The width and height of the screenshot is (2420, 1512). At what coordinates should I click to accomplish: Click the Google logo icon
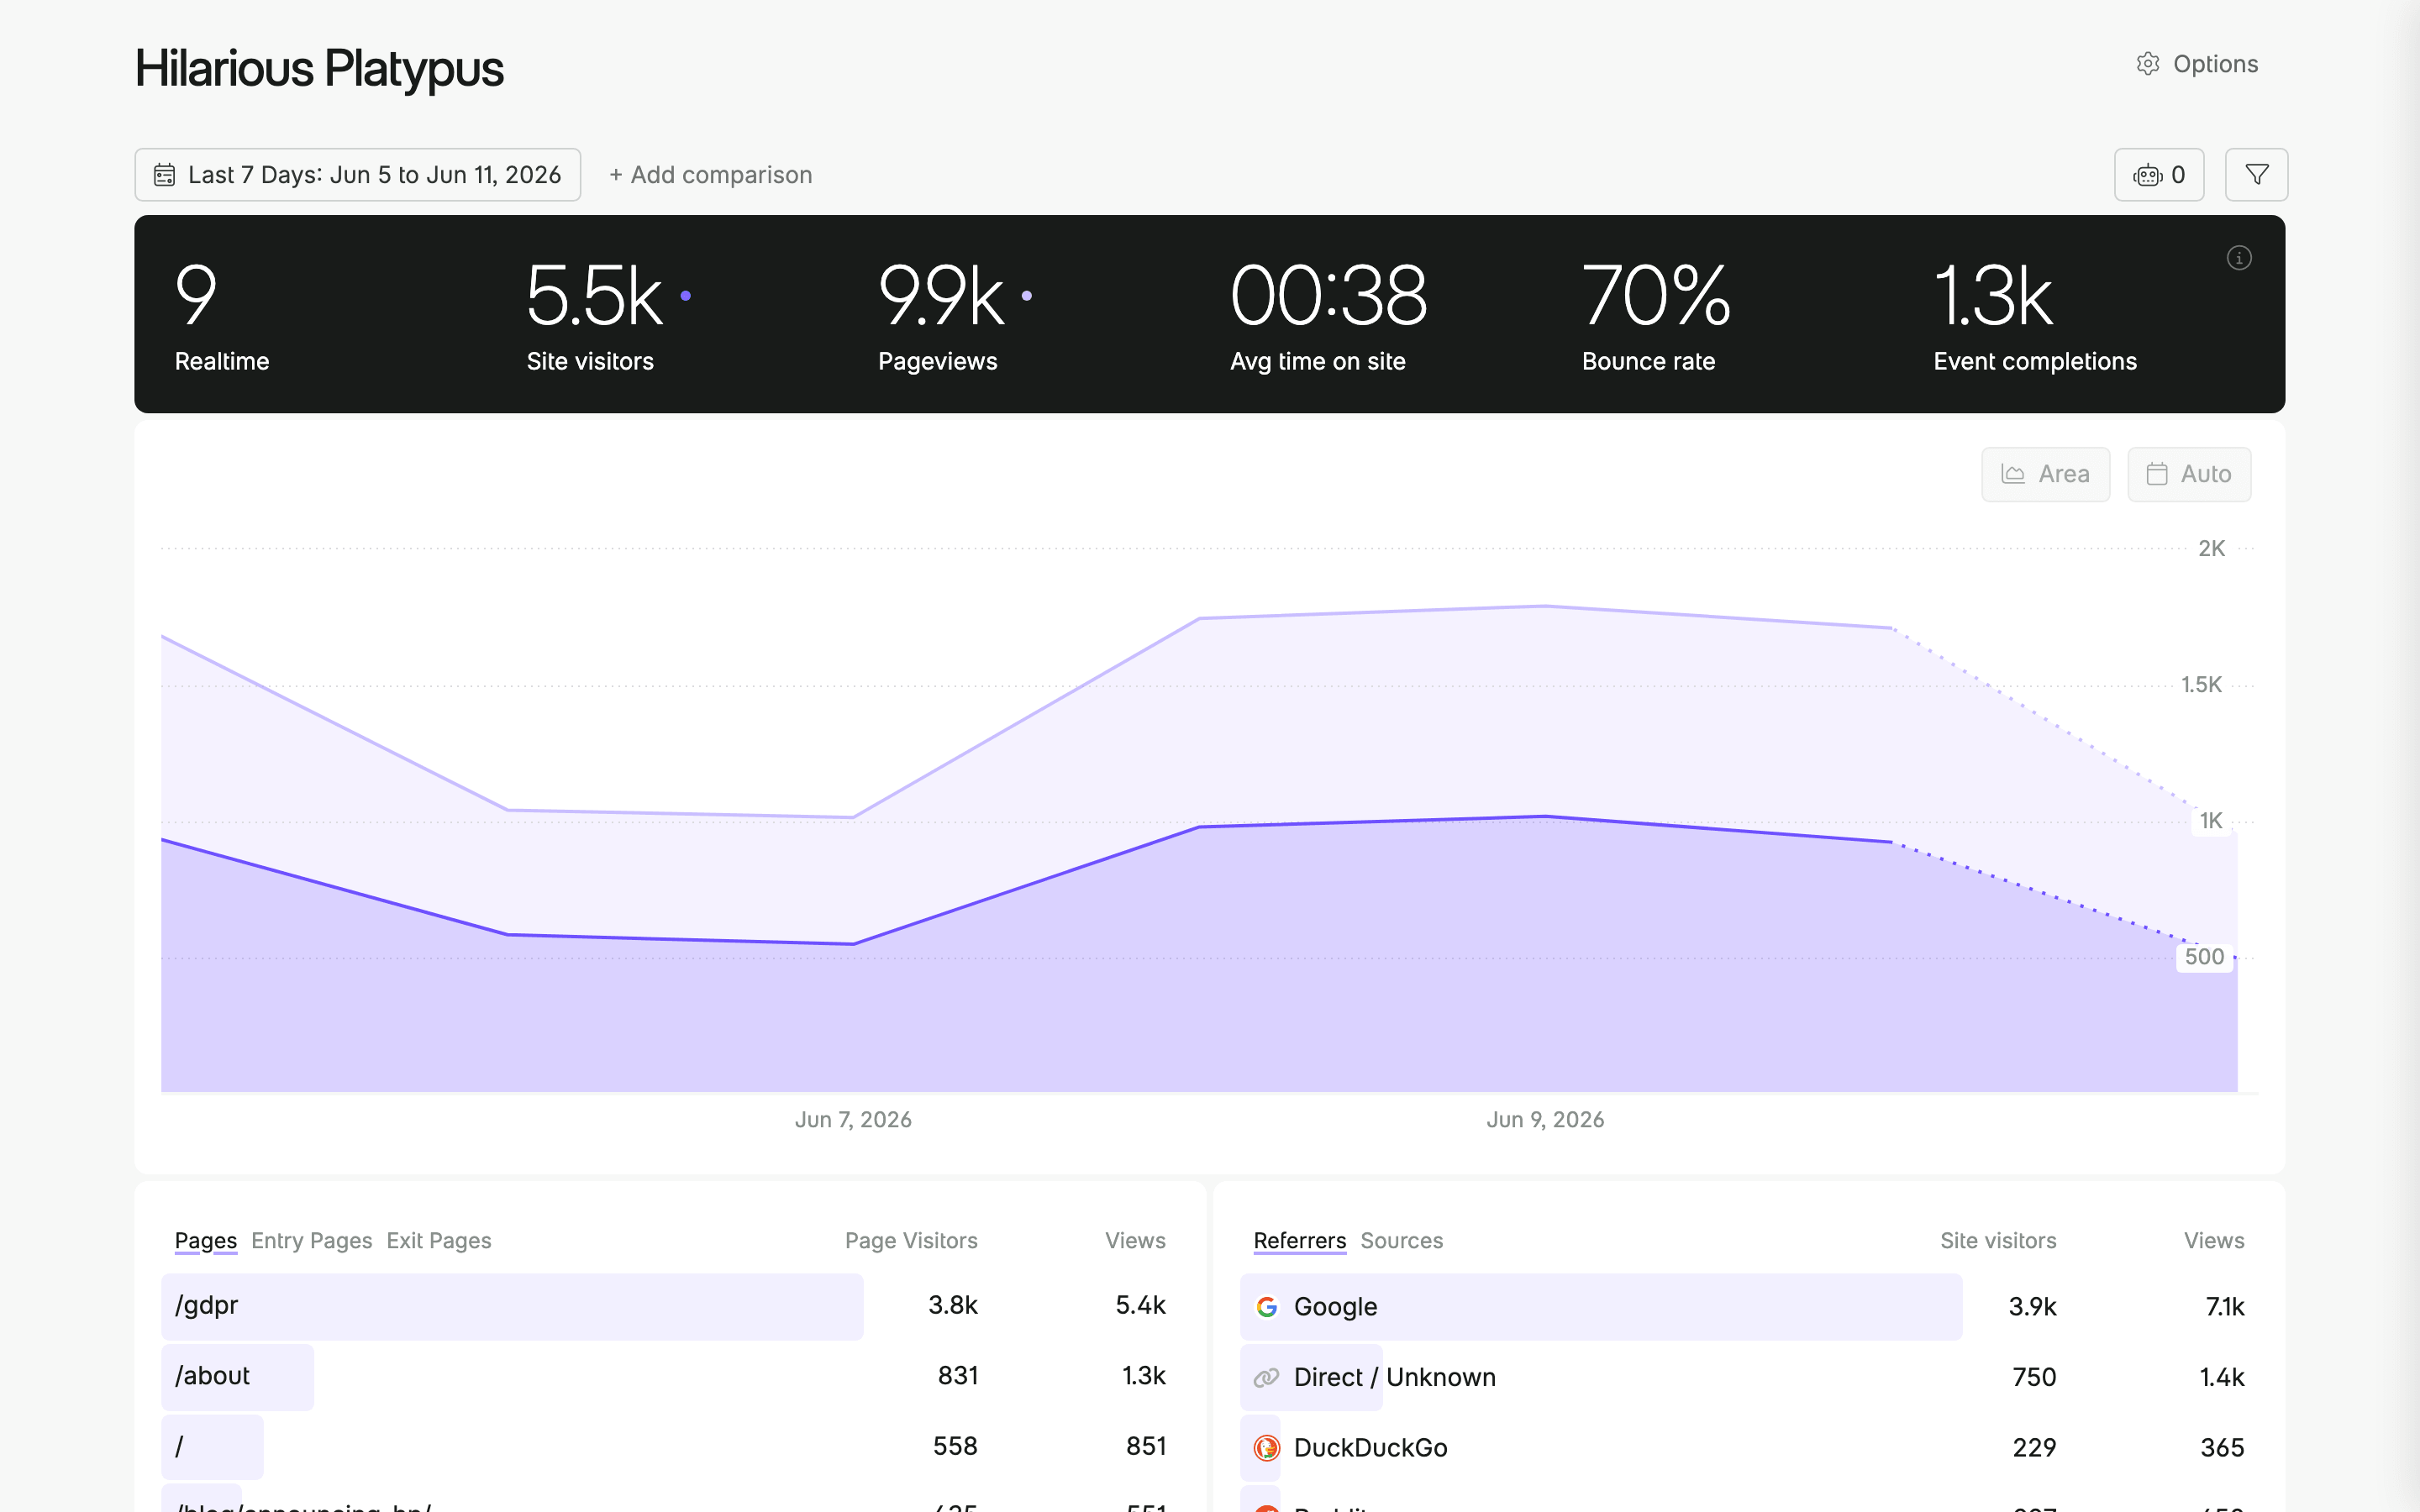point(1267,1306)
